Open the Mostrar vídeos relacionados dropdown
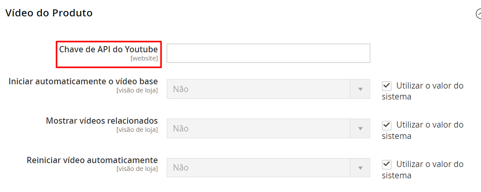Screen dimensions: 481x192 [x=258, y=128]
